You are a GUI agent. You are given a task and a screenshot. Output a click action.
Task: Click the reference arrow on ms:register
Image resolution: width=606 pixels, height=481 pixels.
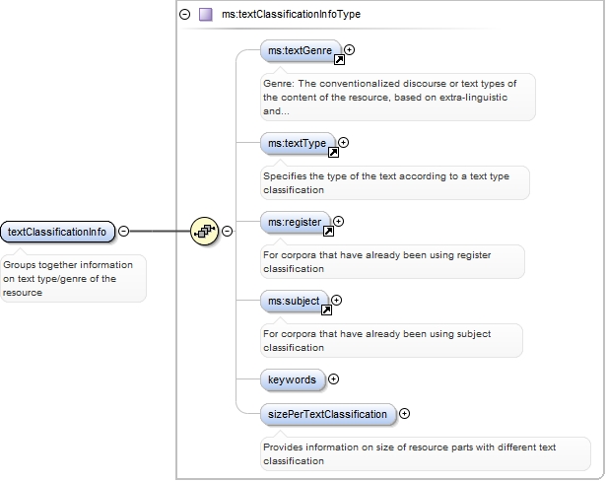[x=328, y=233]
